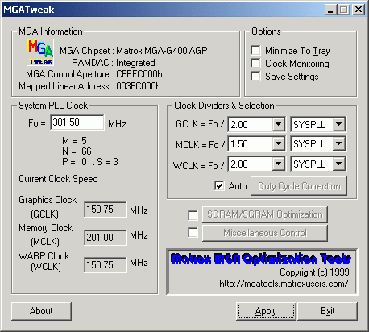Click the MGA Tweak logo icon
This screenshot has height=332, width=369.
40,52
